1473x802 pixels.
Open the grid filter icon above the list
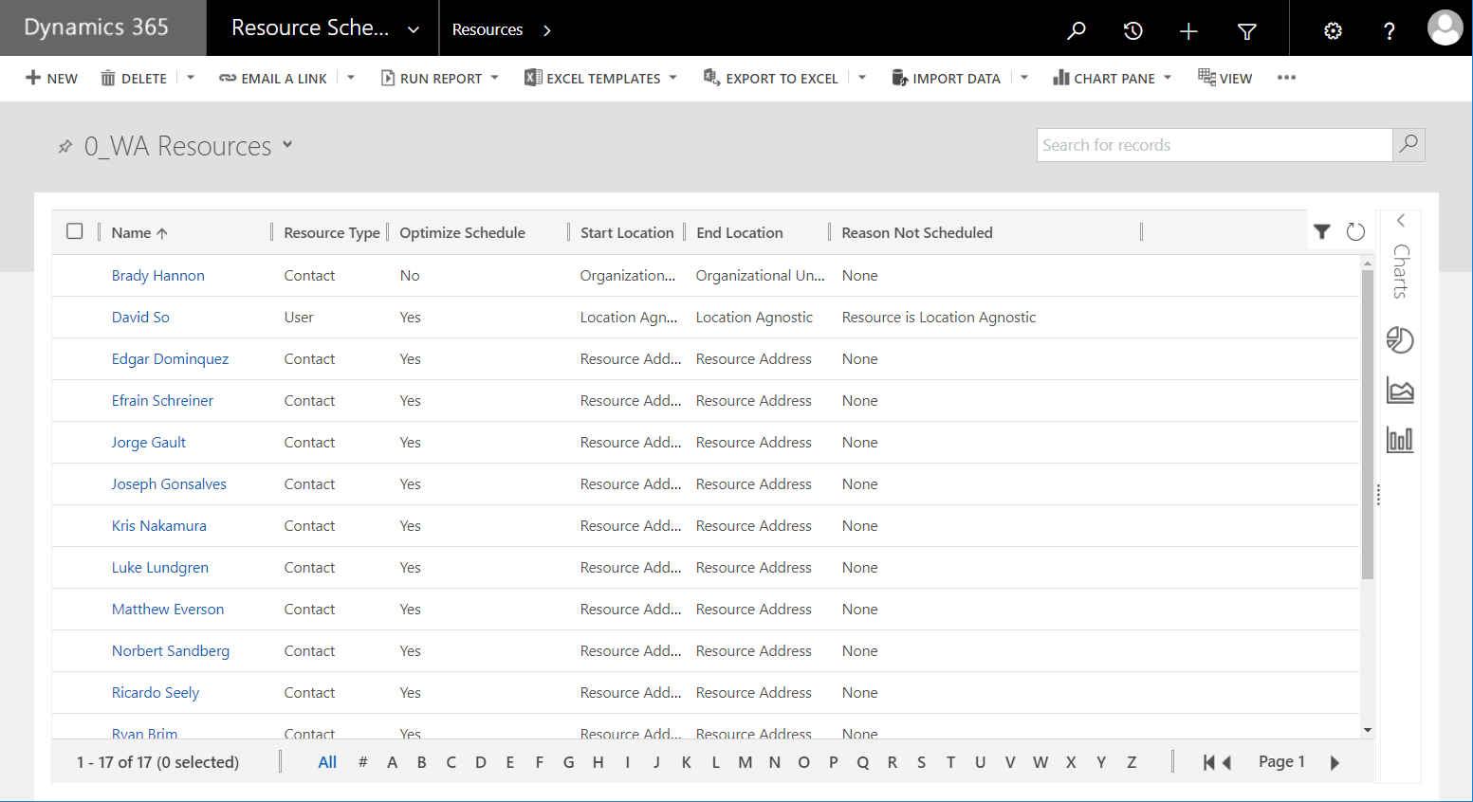click(x=1322, y=230)
